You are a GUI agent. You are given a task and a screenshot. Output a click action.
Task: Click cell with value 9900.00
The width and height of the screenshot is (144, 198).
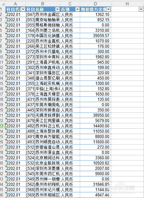(95, 174)
